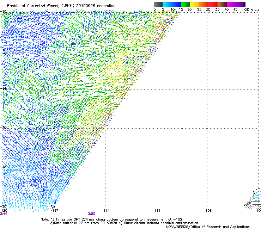The height and width of the screenshot is (229, 261).
Task: Click the longitude label '-111'
Action: point(156,211)
